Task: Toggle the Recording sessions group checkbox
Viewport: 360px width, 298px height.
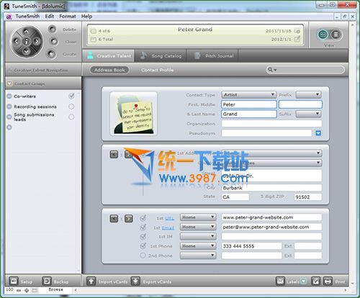Action: (x=71, y=107)
